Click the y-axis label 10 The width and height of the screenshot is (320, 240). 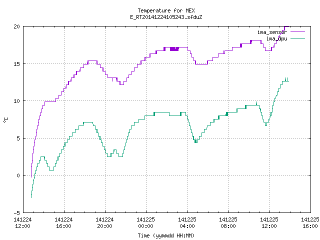click(16, 101)
